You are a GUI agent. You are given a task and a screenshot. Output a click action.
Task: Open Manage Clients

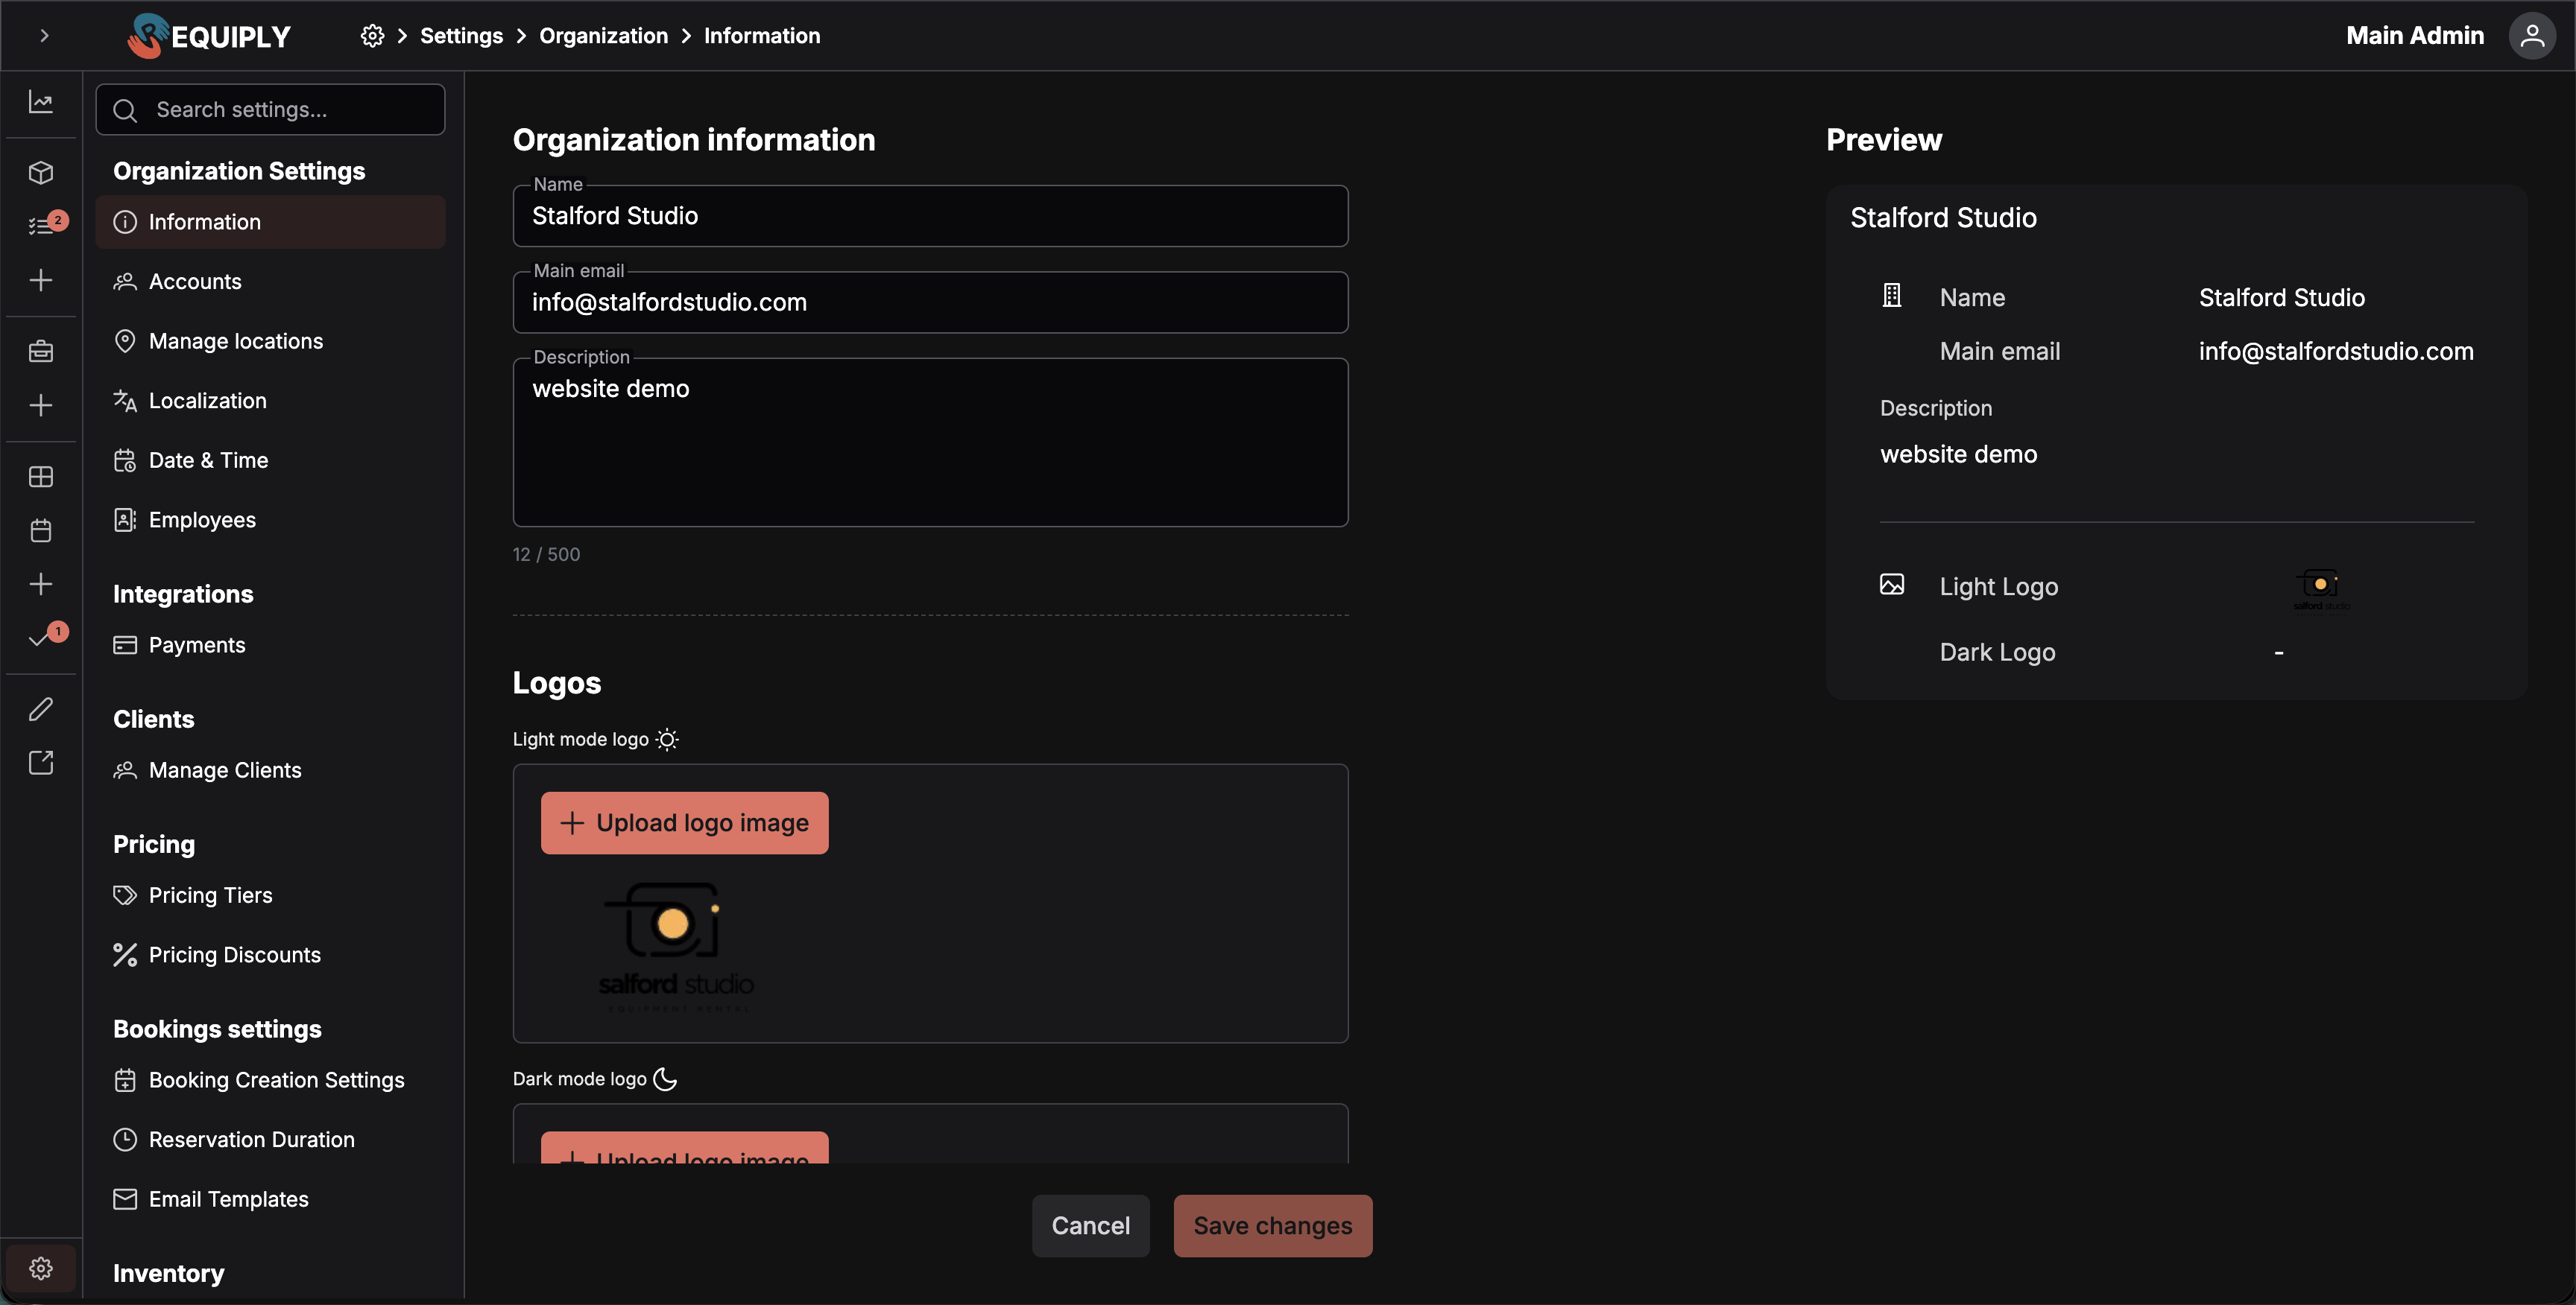tap(270, 770)
